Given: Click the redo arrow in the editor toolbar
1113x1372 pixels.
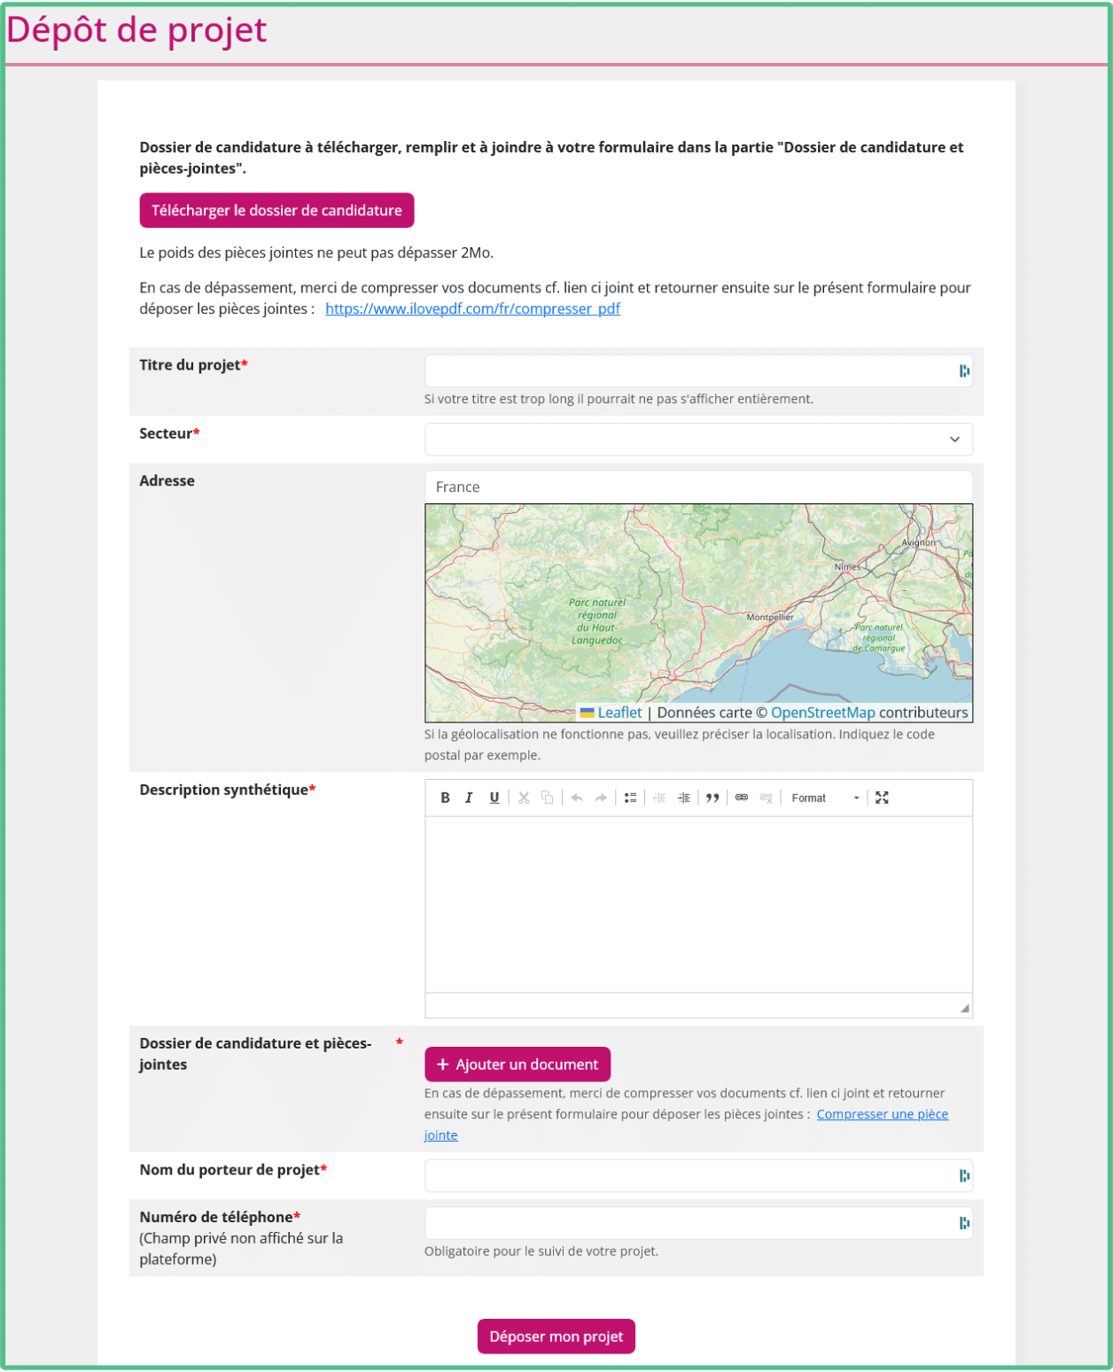Looking at the screenshot, I should point(600,798).
